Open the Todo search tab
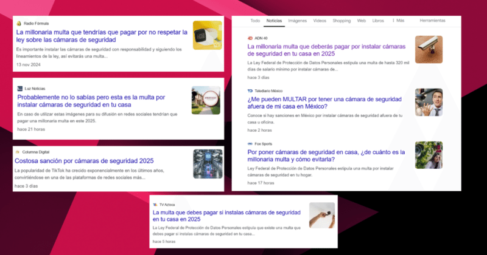This screenshot has width=487, height=255. click(x=255, y=21)
